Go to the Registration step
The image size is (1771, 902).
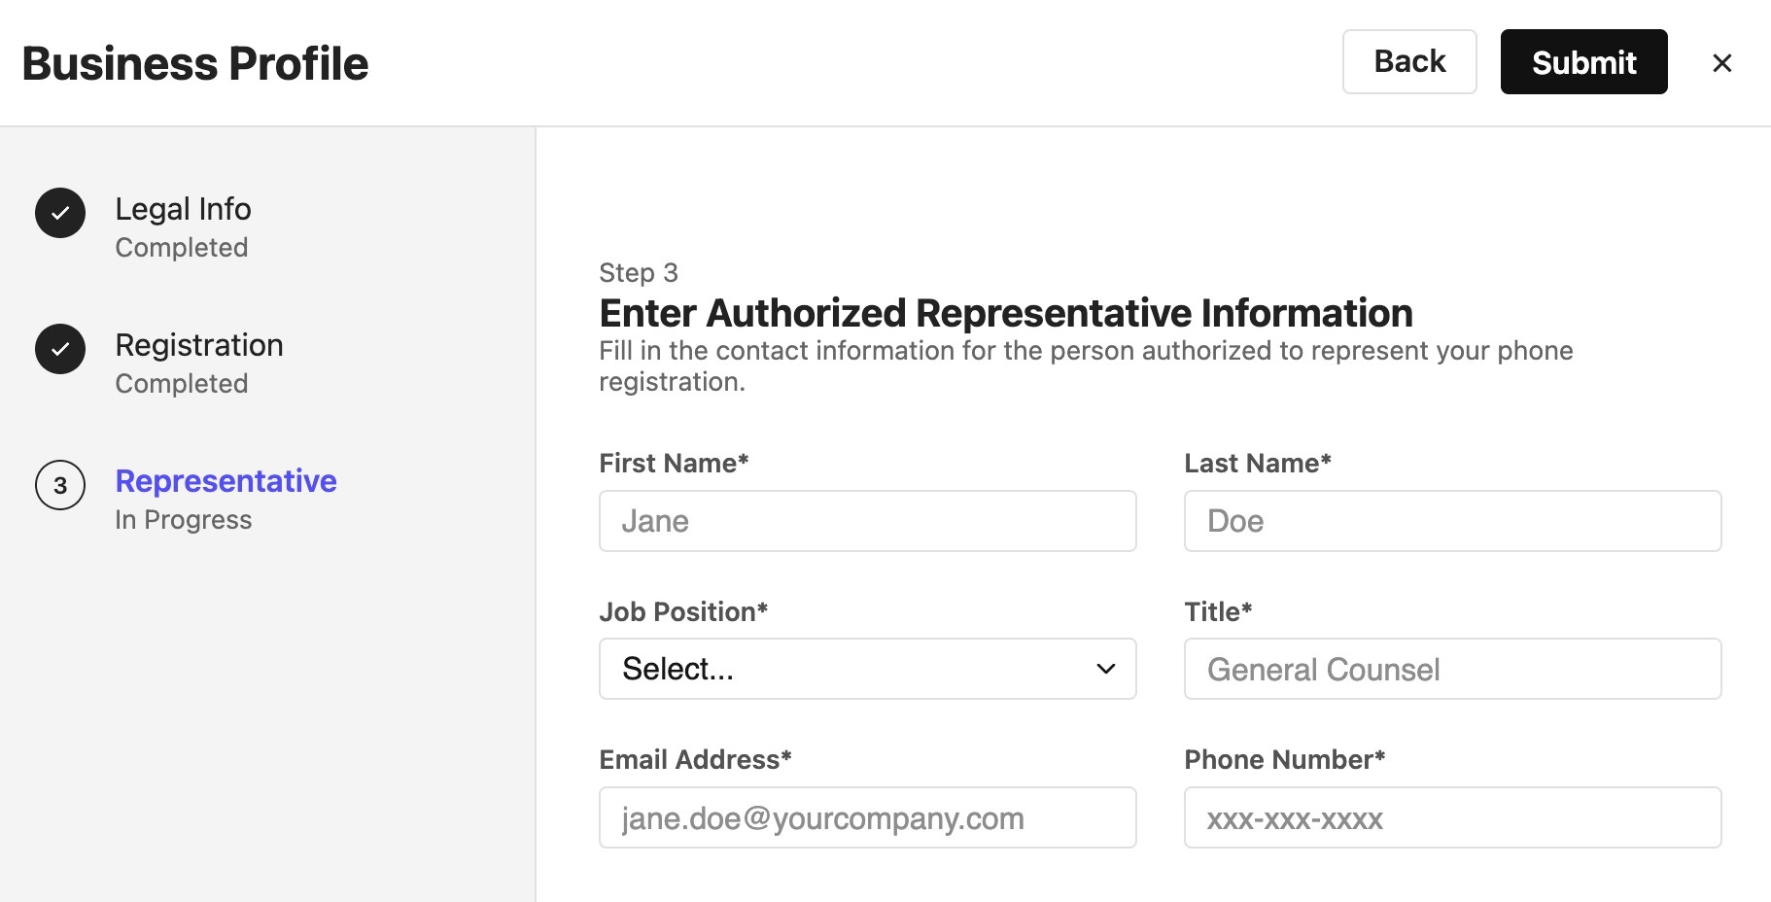[x=199, y=345]
